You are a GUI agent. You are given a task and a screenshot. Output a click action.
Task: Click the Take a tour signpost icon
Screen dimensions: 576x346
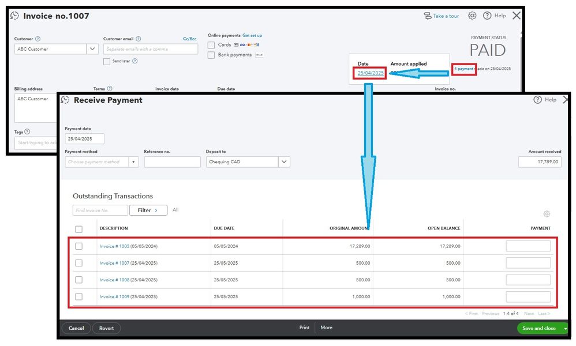click(x=428, y=16)
